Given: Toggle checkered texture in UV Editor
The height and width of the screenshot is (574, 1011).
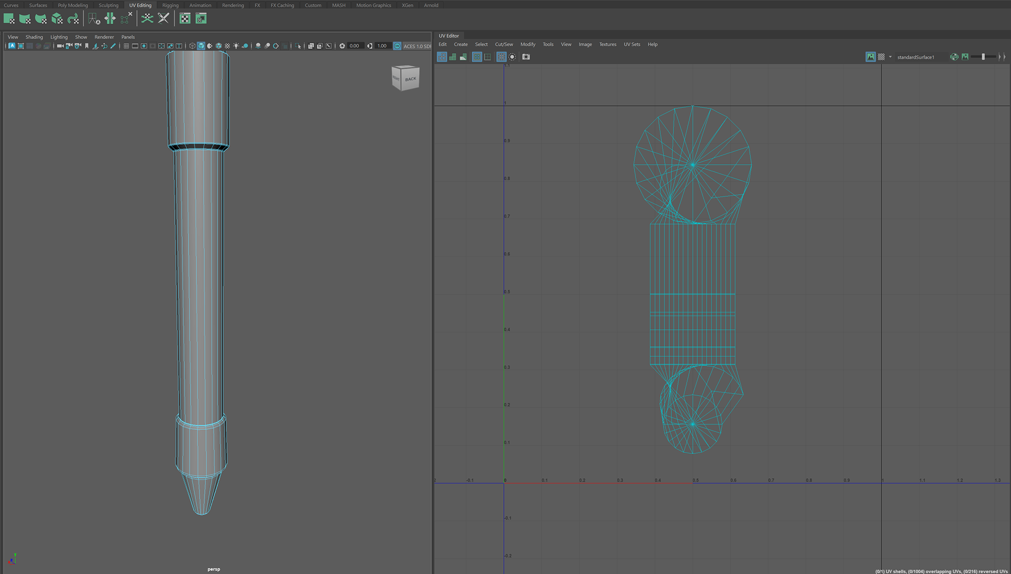Looking at the screenshot, I should (x=881, y=57).
